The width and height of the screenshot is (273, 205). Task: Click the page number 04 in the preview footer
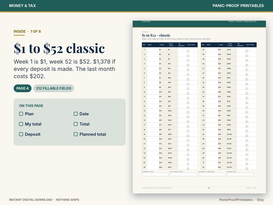coord(209,188)
